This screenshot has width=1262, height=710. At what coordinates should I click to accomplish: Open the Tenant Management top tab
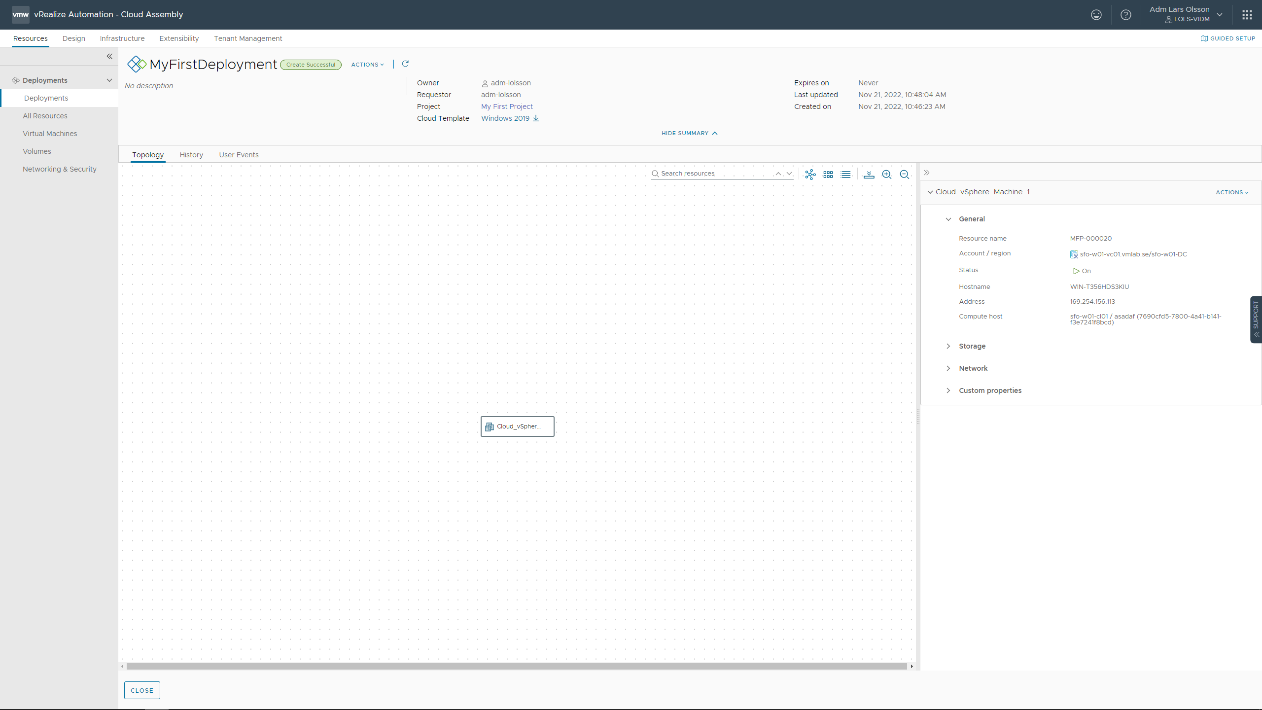click(x=248, y=38)
